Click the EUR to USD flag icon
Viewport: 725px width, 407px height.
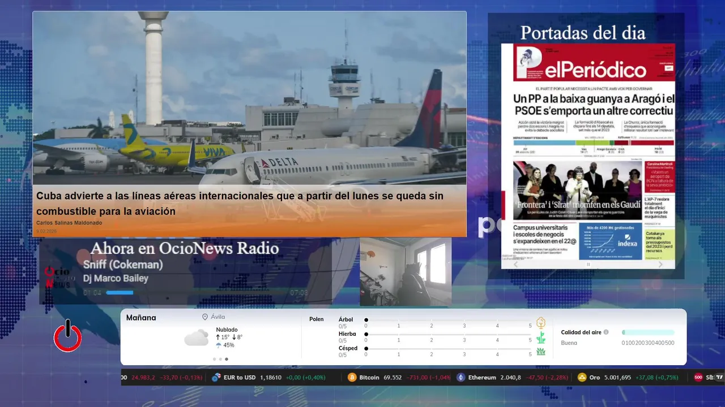216,378
